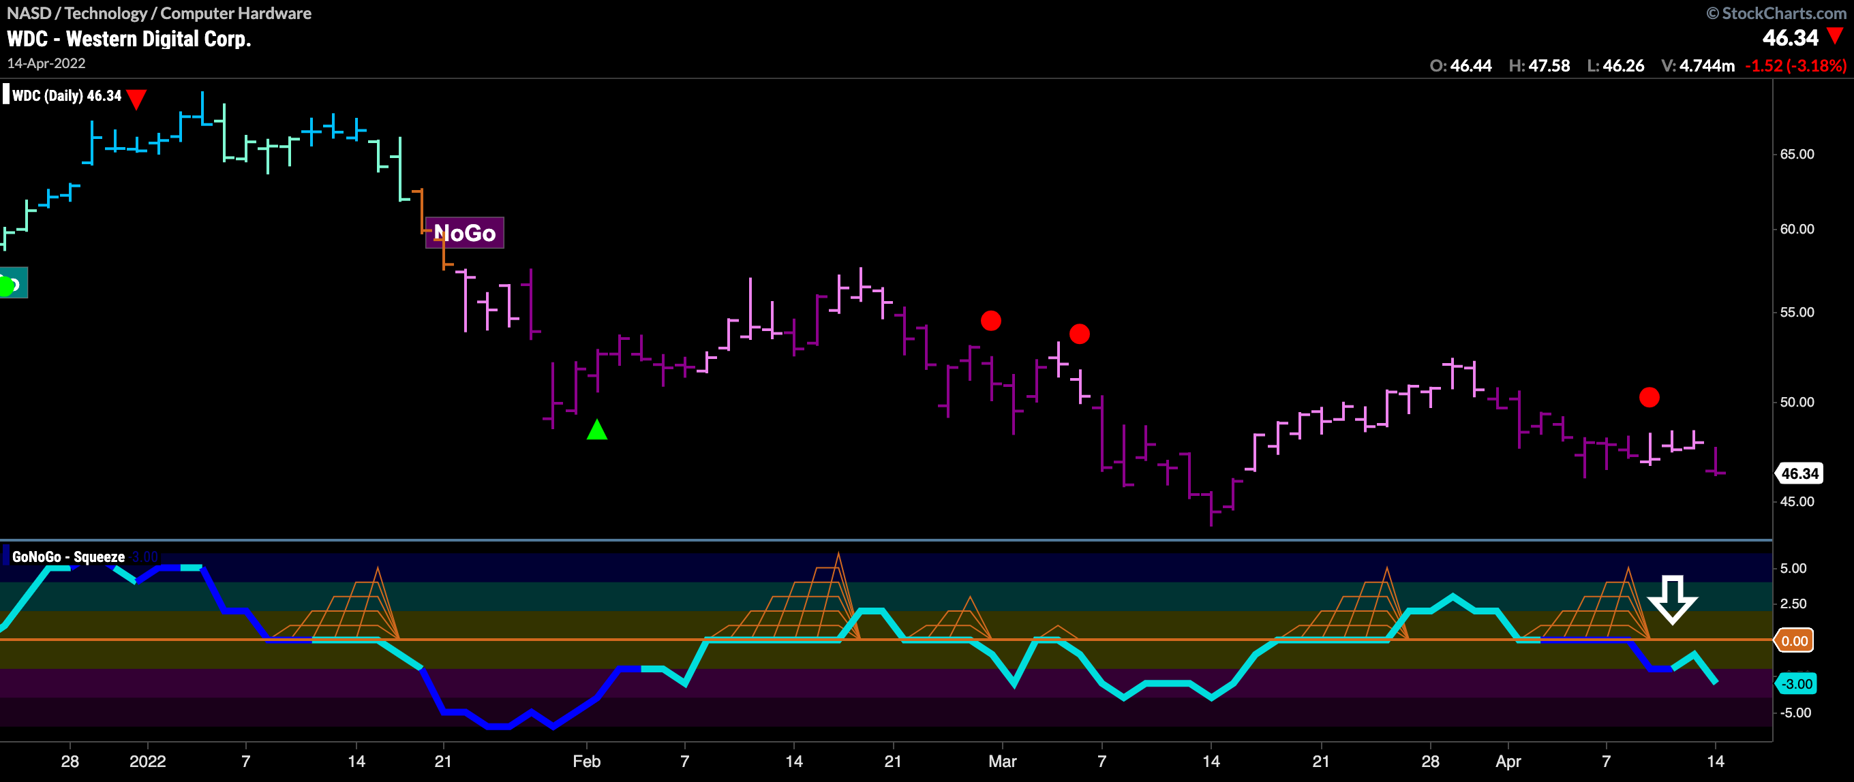This screenshot has height=782, width=1854.
Task: Click the red down arrow next to top-right price
Action: 1836,36
